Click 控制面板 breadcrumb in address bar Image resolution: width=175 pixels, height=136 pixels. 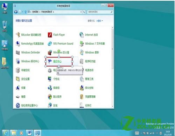coord(35,12)
